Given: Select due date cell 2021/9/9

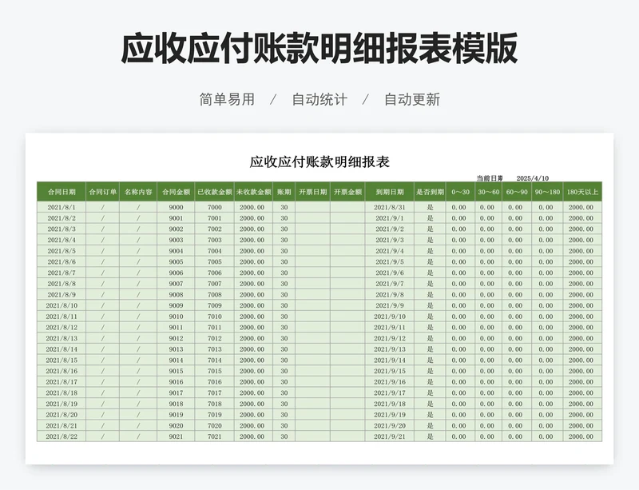Looking at the screenshot, I should click(x=390, y=305).
